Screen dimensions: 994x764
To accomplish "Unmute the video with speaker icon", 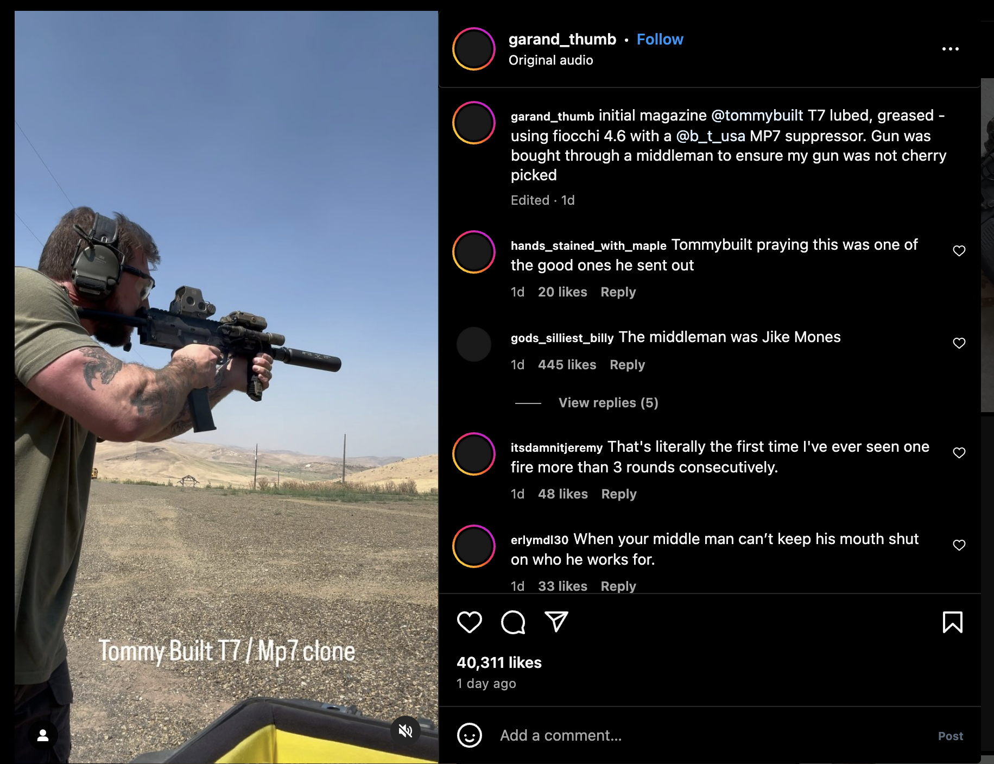I will click(x=405, y=730).
